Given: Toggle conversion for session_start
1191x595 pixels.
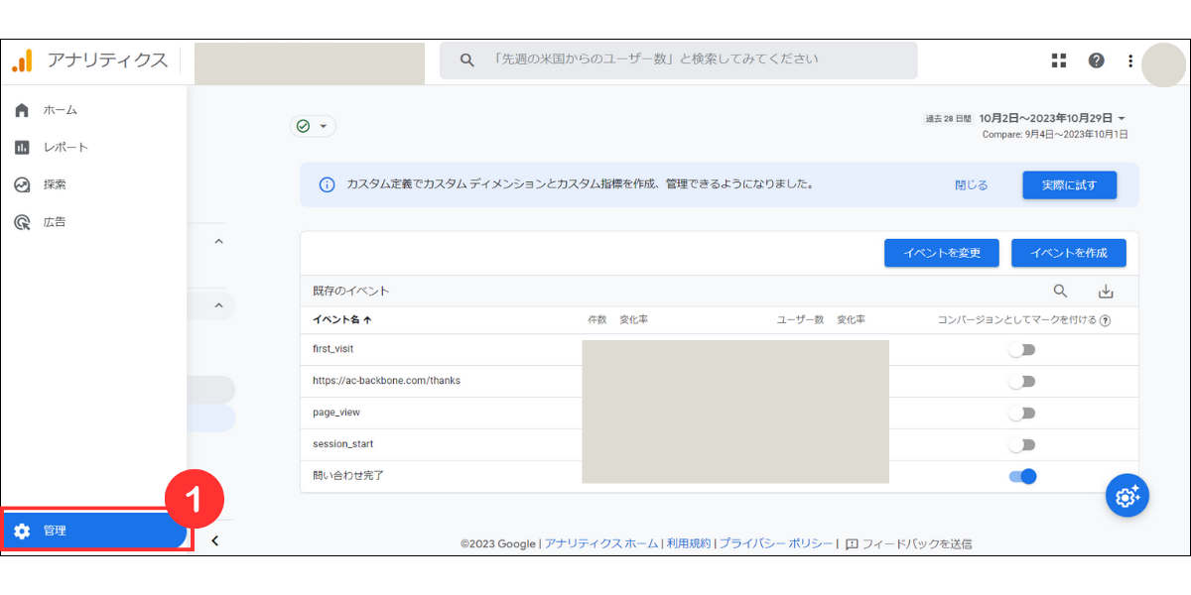Looking at the screenshot, I should 1021,444.
